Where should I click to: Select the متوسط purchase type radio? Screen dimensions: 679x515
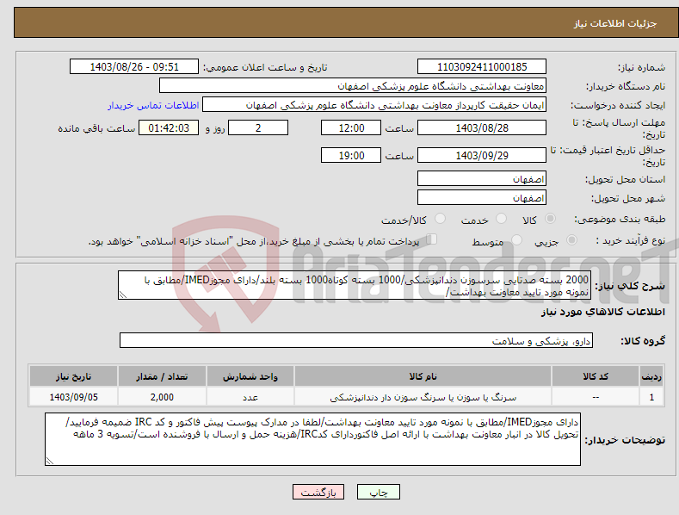516,240
